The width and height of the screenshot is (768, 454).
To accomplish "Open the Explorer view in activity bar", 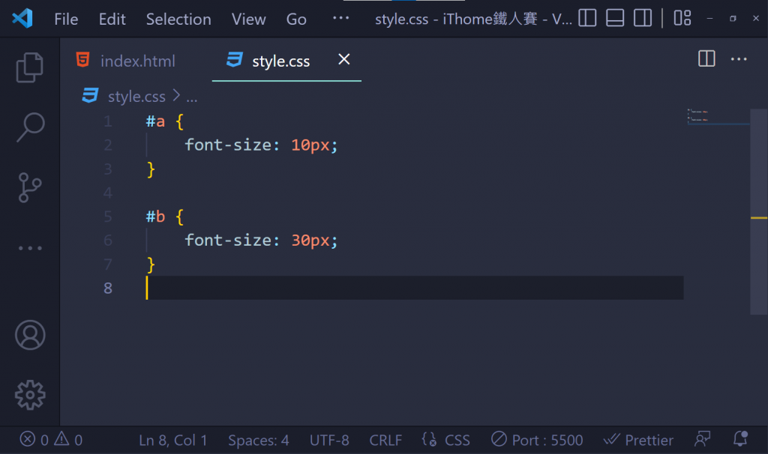I will [30, 67].
